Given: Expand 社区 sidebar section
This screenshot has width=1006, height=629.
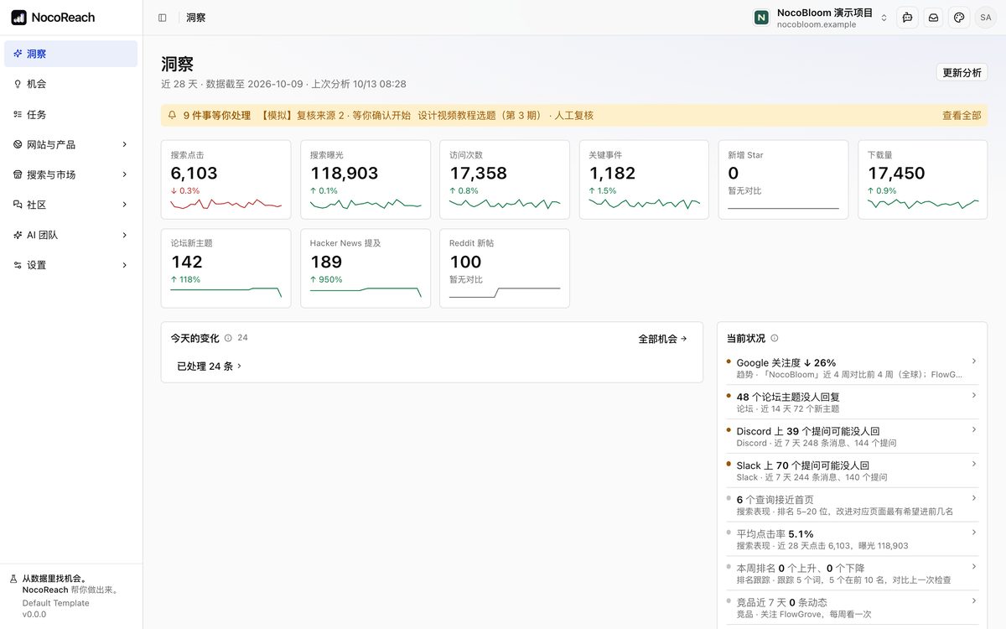Looking at the screenshot, I should click(71, 205).
